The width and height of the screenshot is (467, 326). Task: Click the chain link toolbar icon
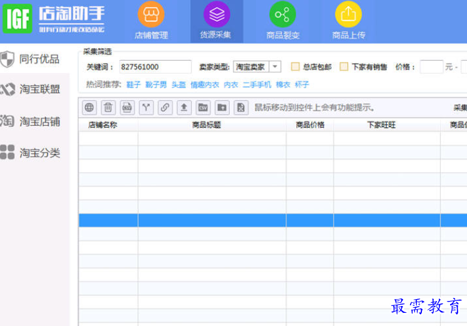pyautogui.click(x=165, y=108)
